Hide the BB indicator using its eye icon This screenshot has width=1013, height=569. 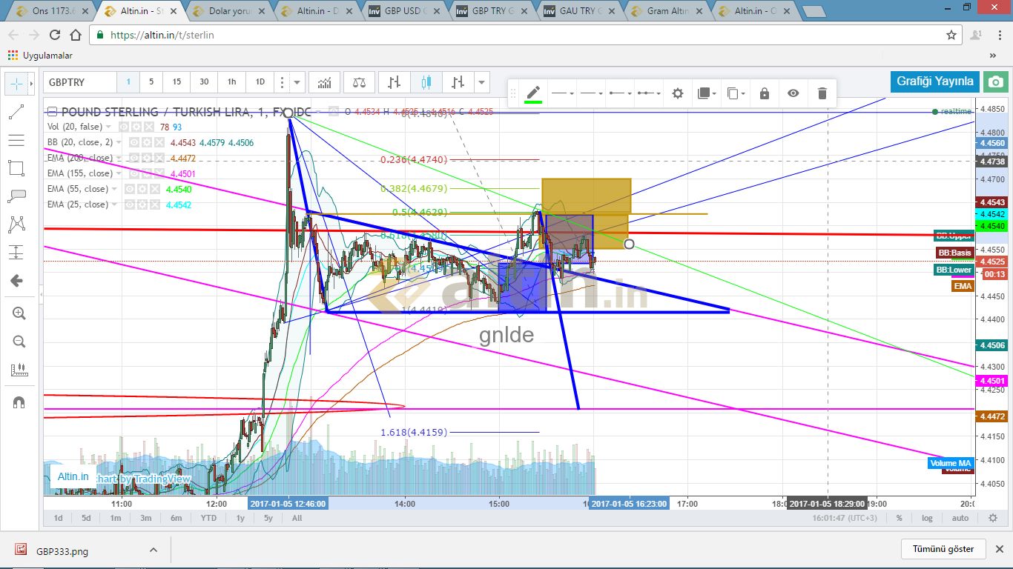click(x=134, y=142)
